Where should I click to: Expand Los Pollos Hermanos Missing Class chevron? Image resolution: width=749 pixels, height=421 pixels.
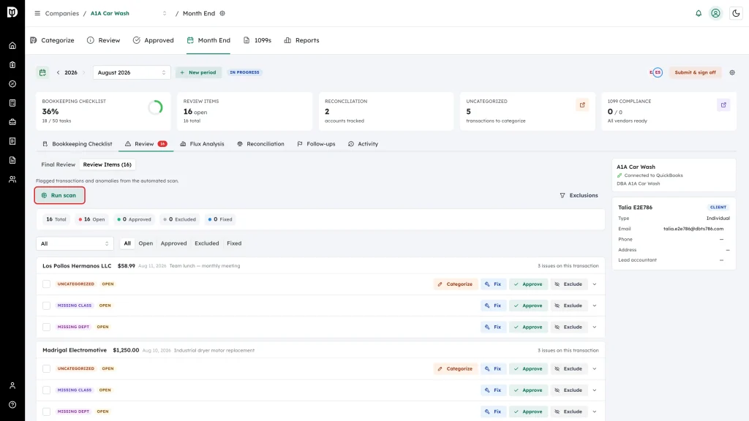pos(595,306)
